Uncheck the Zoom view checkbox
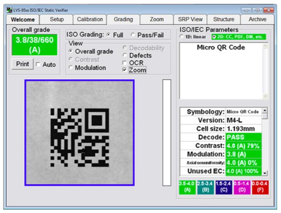Viewport: 281px width, 213px height. (x=125, y=70)
